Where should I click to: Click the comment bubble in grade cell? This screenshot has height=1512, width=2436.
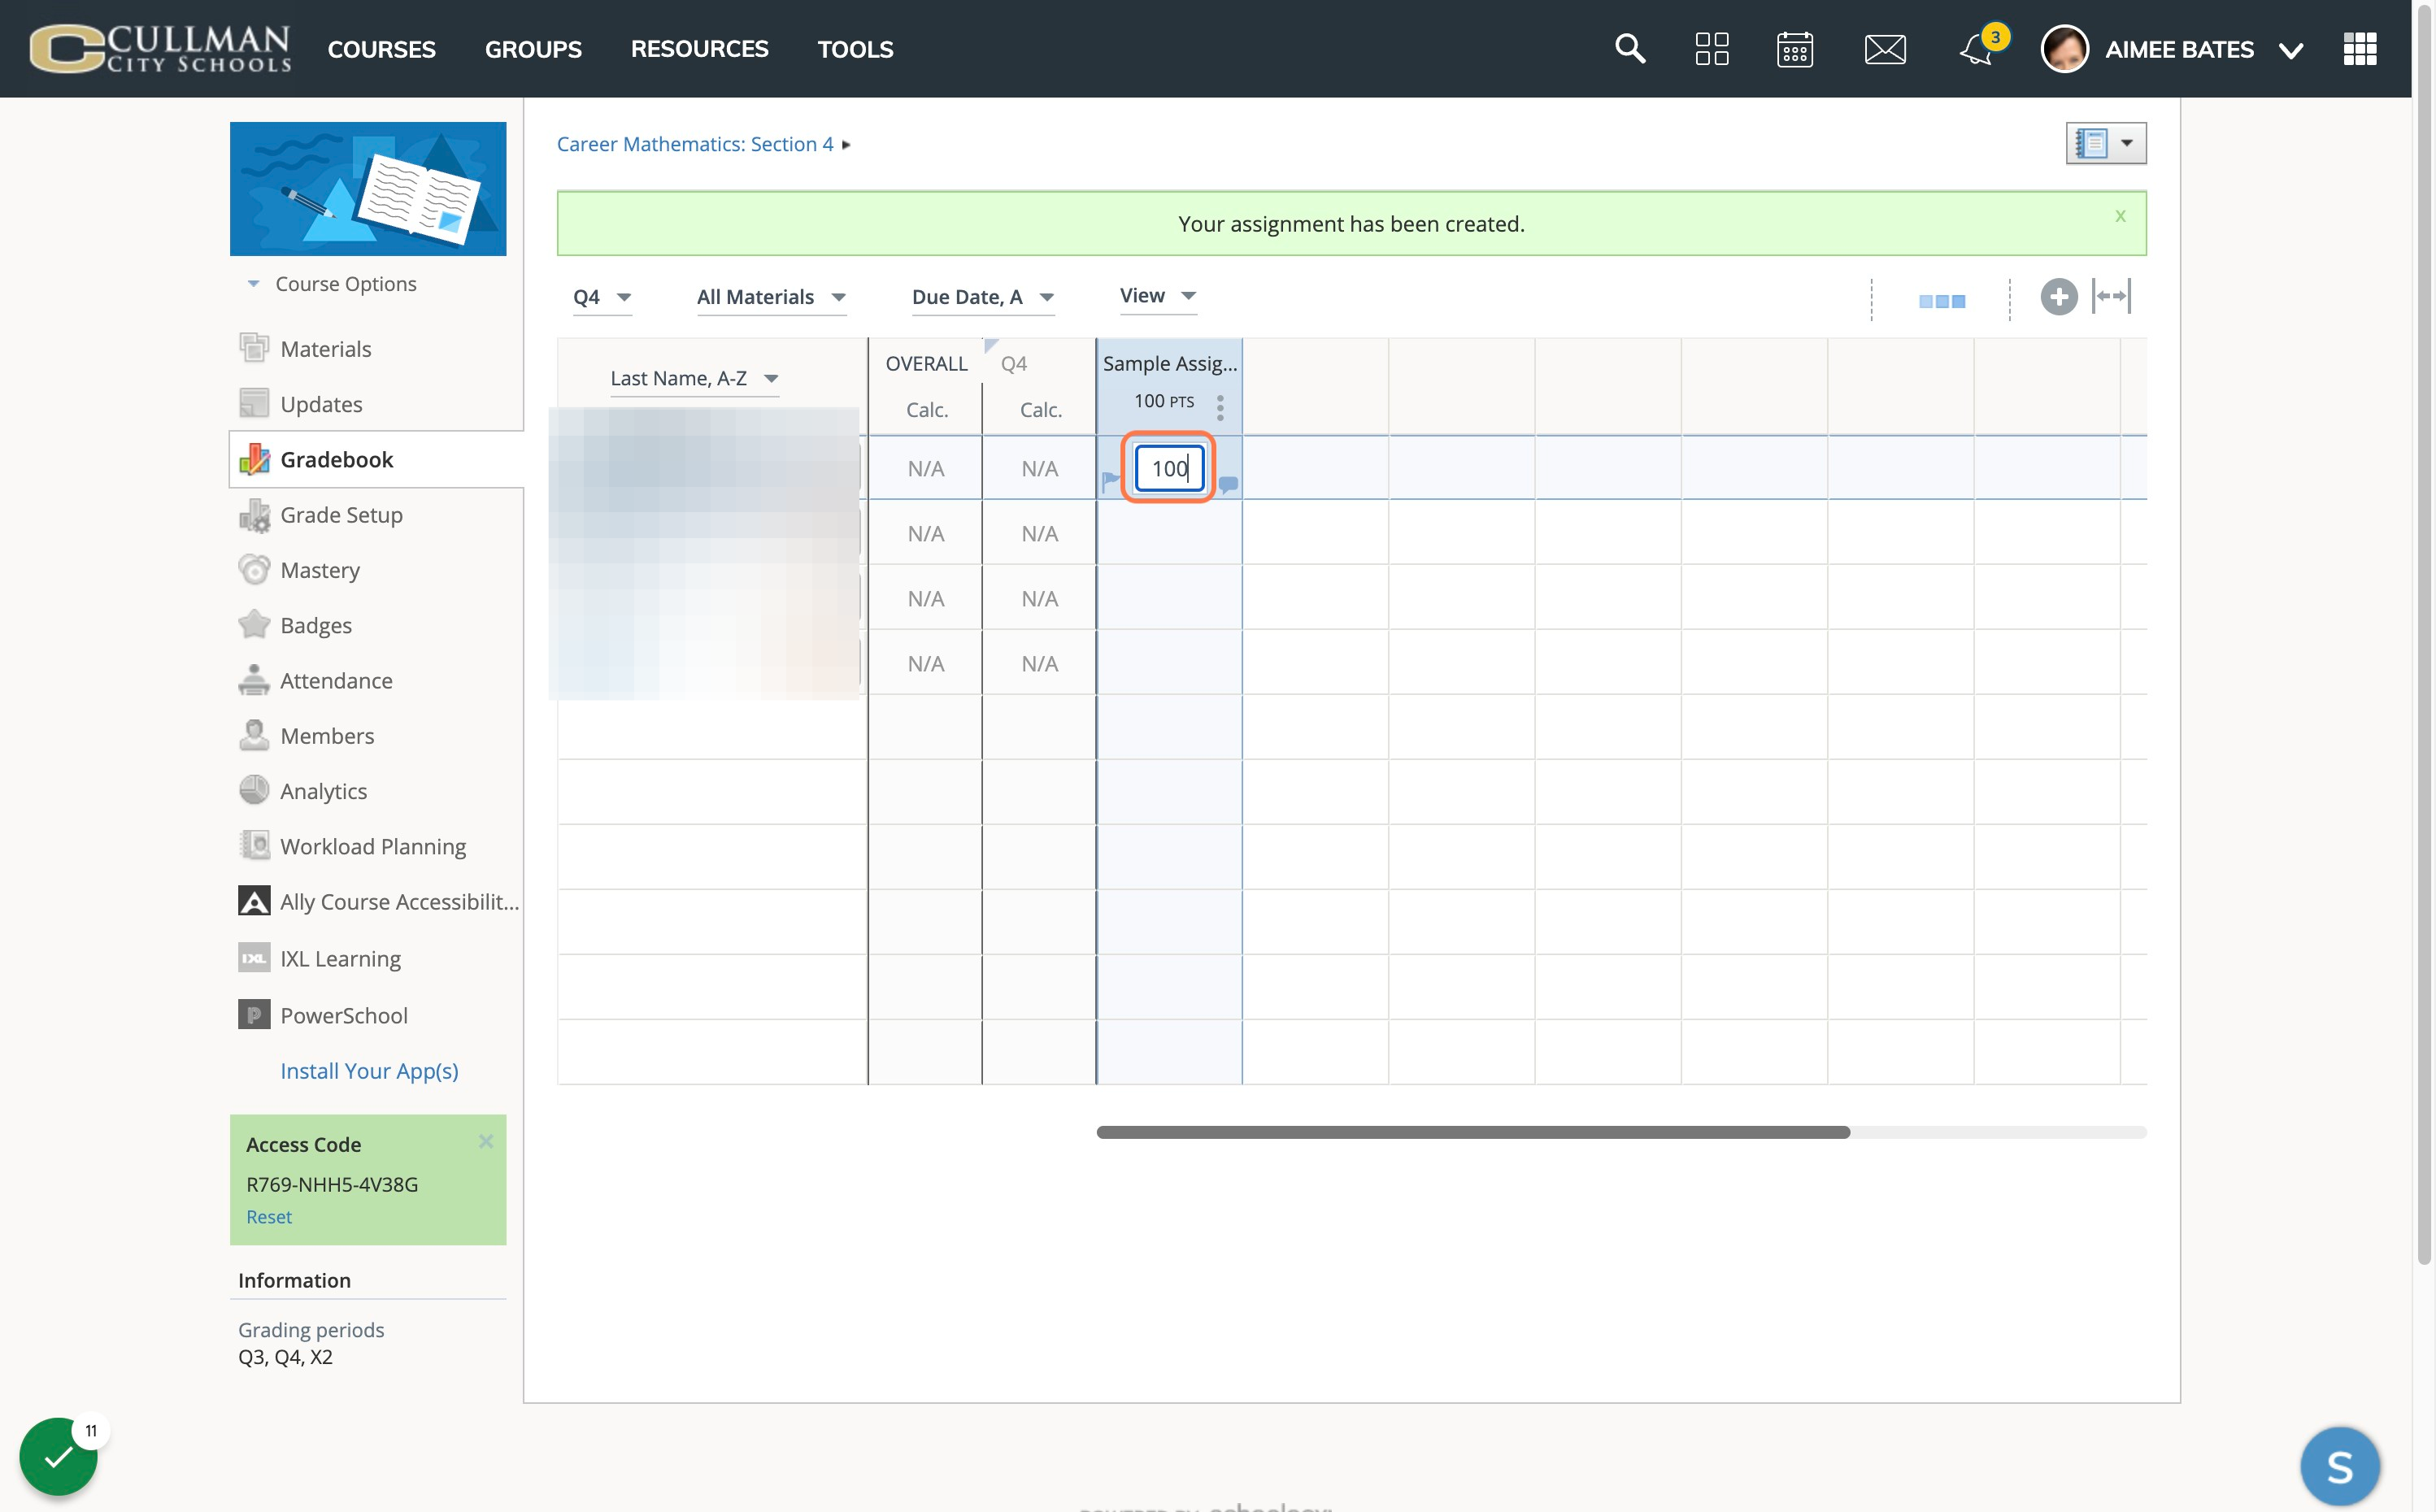pyautogui.click(x=1229, y=484)
